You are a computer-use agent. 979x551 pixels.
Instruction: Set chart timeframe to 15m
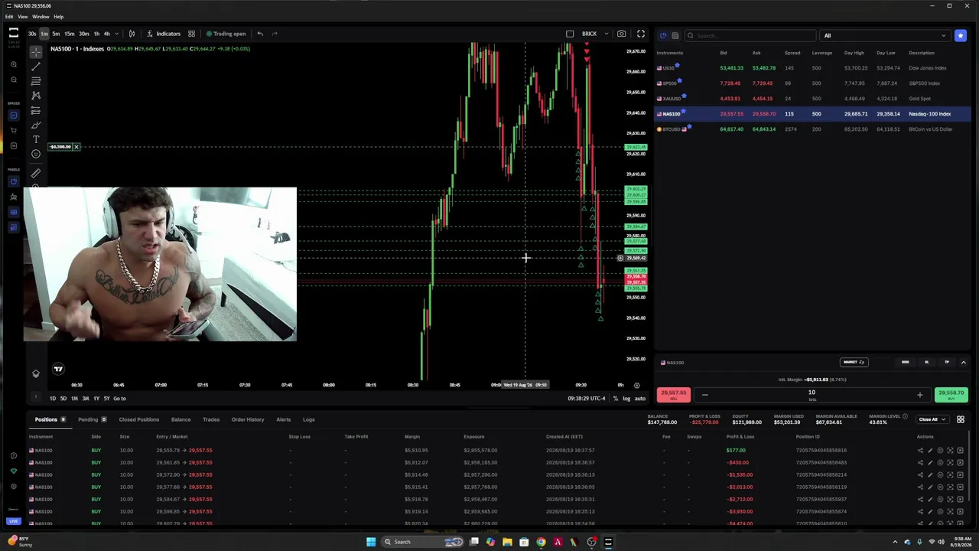(x=70, y=34)
